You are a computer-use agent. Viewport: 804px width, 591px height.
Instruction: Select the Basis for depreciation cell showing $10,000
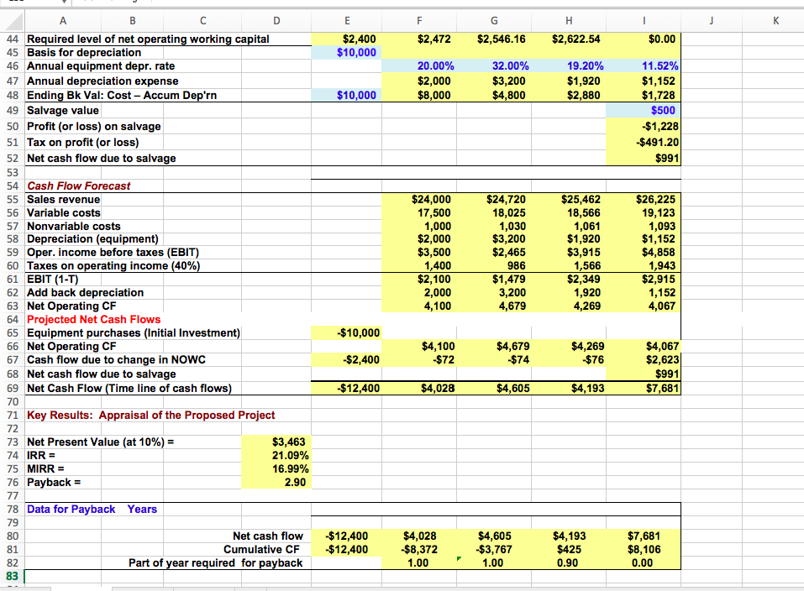[x=345, y=51]
